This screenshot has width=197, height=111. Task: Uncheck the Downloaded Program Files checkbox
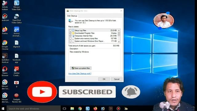tap(70, 33)
